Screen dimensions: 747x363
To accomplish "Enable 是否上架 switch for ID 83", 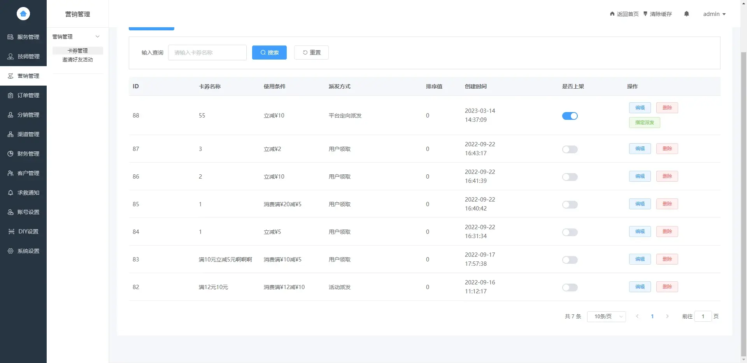I will [570, 260].
